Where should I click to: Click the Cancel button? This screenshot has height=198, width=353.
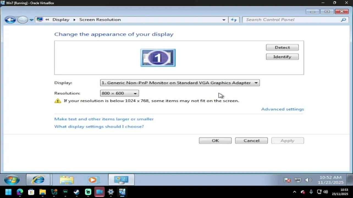click(251, 141)
